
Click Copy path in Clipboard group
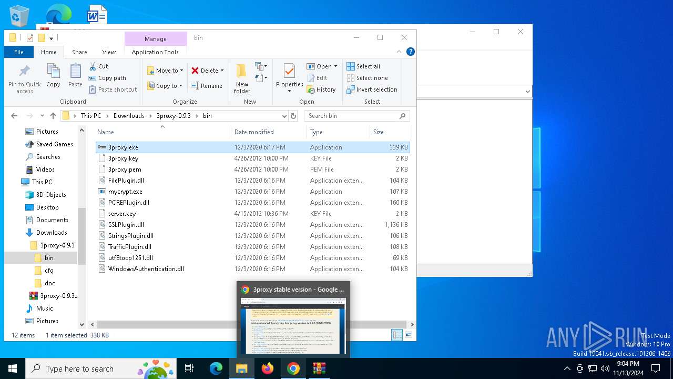(107, 78)
